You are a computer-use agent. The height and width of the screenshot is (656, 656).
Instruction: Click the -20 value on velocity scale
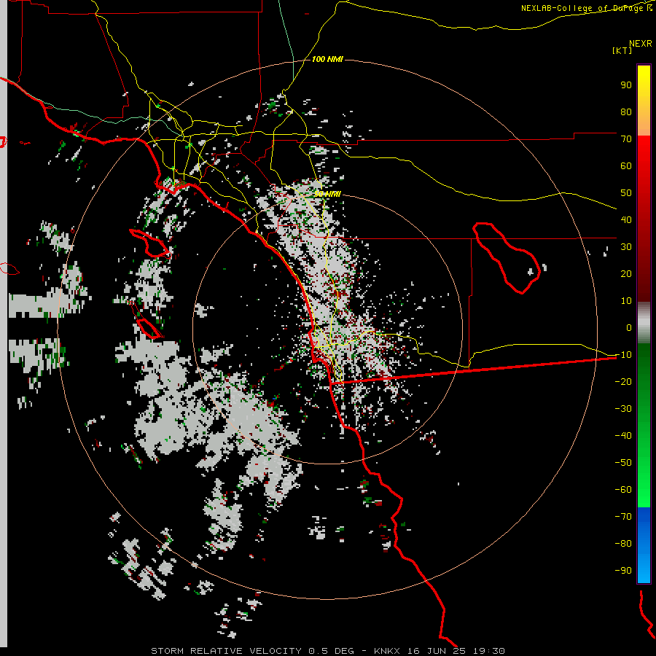(623, 381)
